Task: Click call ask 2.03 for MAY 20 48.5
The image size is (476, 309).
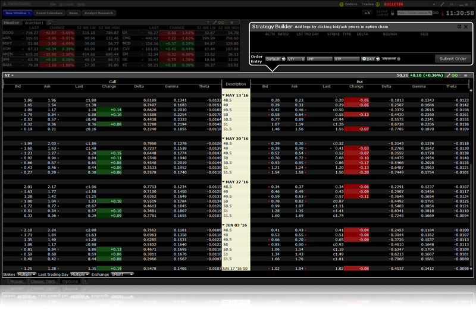Action: click(x=52, y=143)
